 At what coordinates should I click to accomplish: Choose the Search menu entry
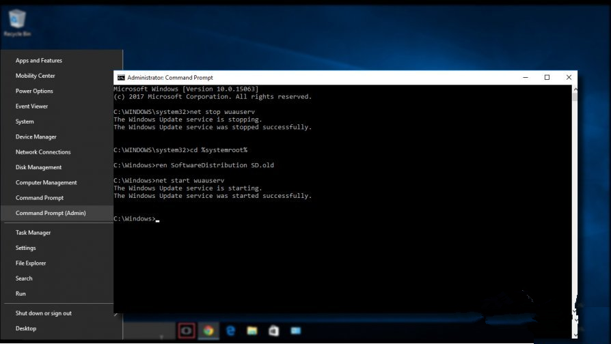24,278
